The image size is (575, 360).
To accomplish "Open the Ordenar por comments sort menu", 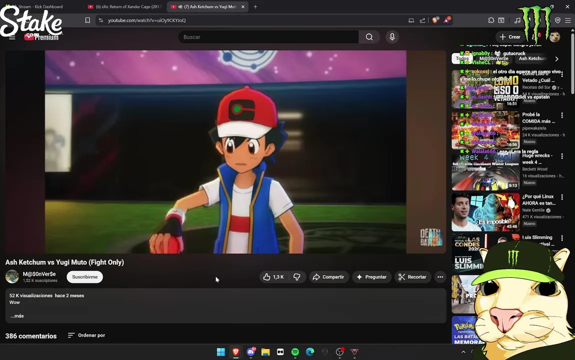I will coord(87,335).
